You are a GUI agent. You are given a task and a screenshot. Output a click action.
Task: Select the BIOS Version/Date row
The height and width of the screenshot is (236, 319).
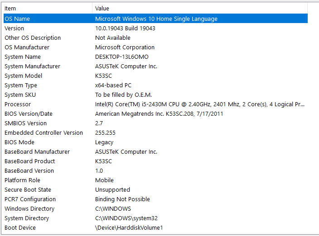155,114
